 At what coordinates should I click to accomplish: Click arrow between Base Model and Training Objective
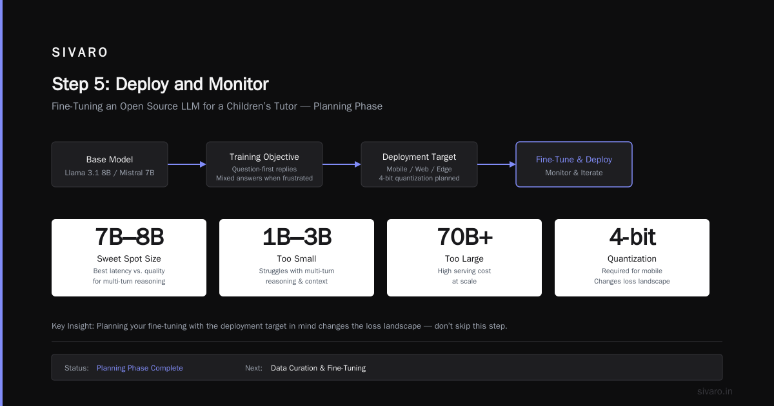point(187,164)
